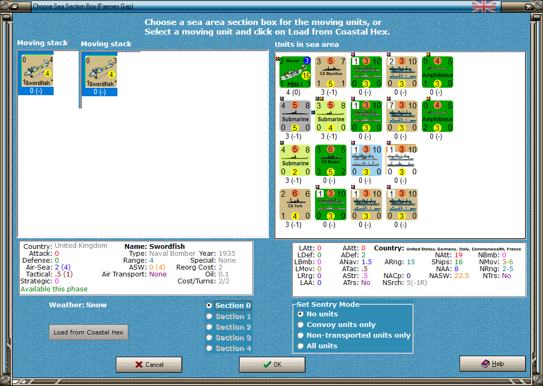Select the Submarine counter with yellow 4
543x386 pixels.
point(330,116)
